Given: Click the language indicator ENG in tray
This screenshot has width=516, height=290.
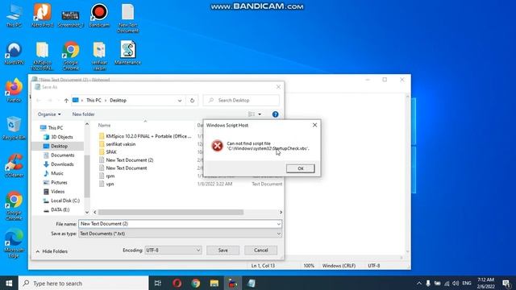Looking at the screenshot, I should click(x=467, y=283).
